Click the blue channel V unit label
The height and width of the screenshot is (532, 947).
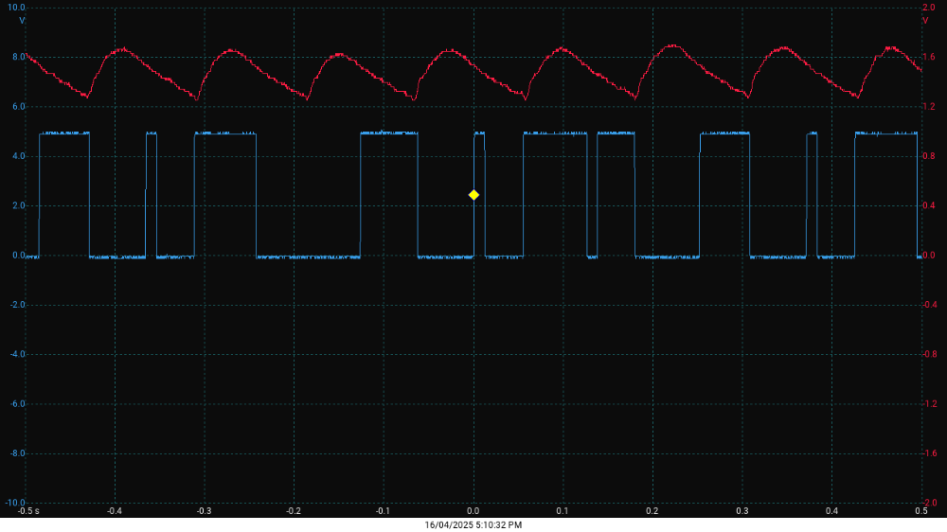(x=22, y=20)
